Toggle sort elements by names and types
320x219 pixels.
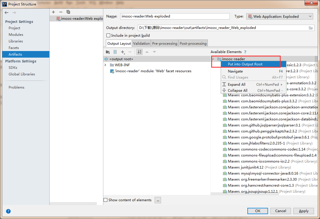click(x=139, y=52)
